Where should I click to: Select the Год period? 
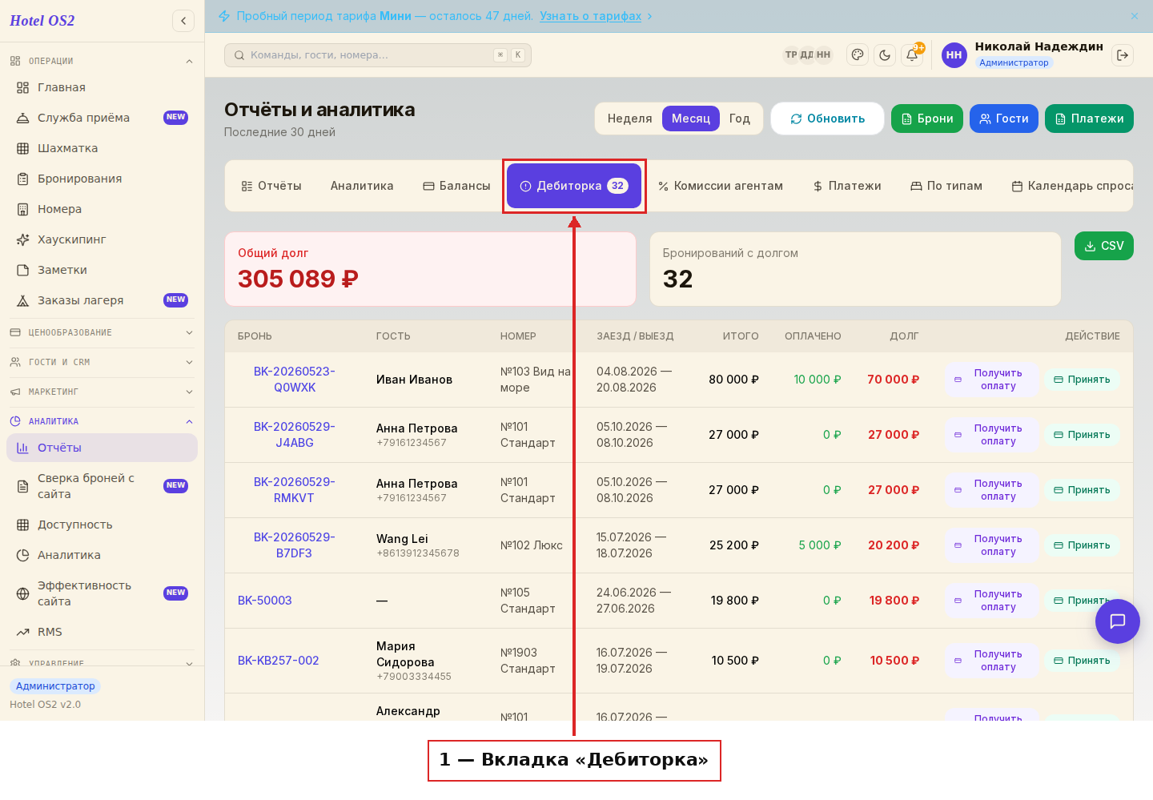click(x=740, y=119)
